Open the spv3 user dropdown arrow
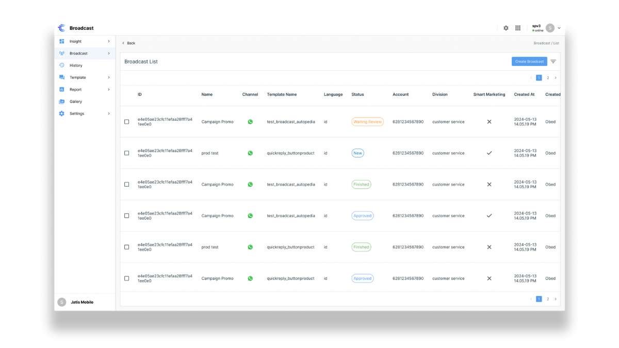Image resolution: width=619 pixels, height=348 pixels. pos(559,28)
